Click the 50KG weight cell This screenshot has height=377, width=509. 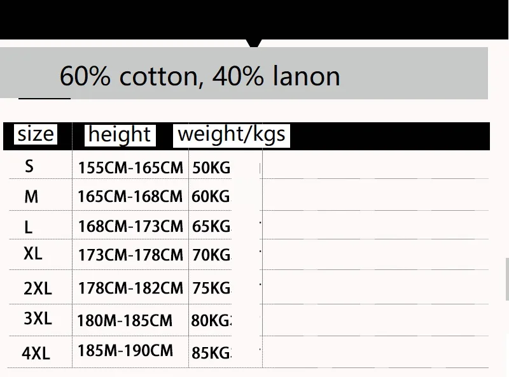pos(211,168)
